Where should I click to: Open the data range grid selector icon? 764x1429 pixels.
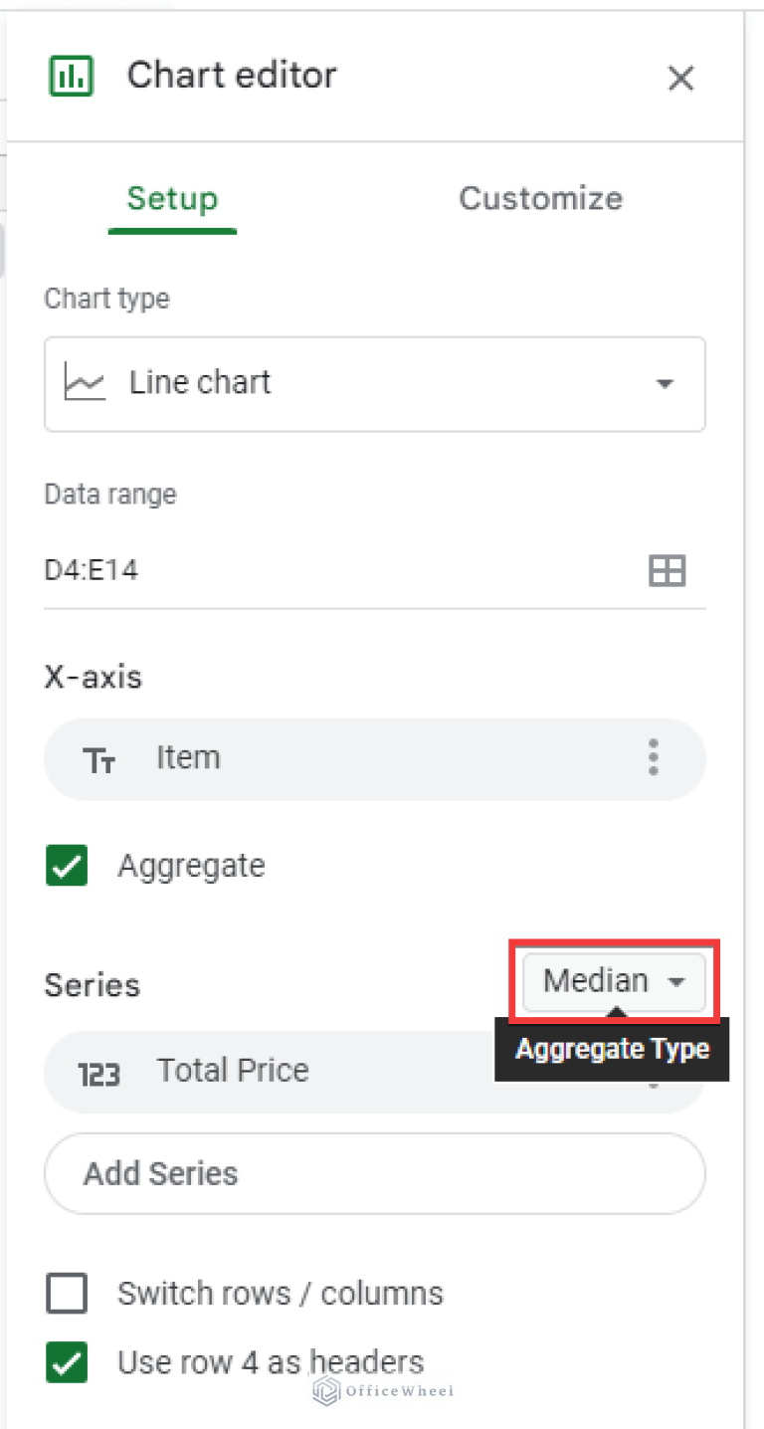click(x=667, y=570)
